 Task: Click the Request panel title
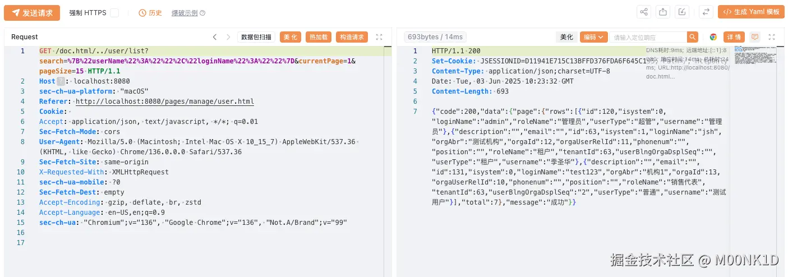25,37
